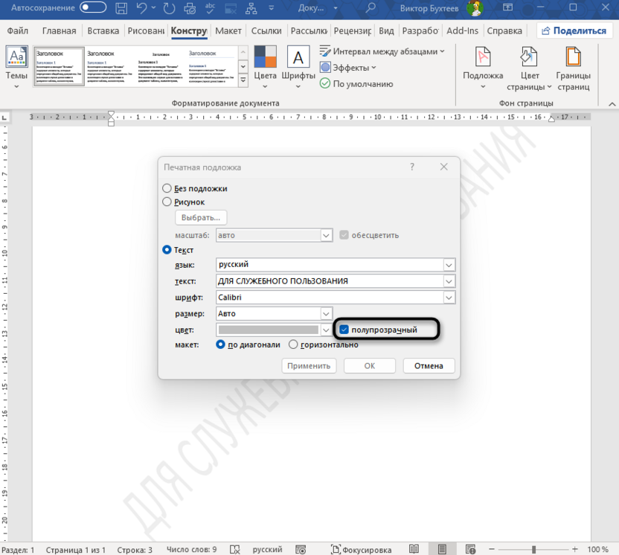
Task: Switch to the Главная tab
Action: (x=60, y=31)
